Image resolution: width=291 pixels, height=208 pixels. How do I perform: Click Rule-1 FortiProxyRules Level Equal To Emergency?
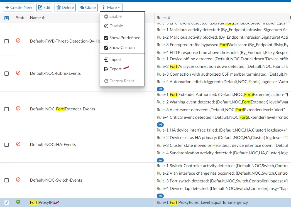click(x=202, y=202)
